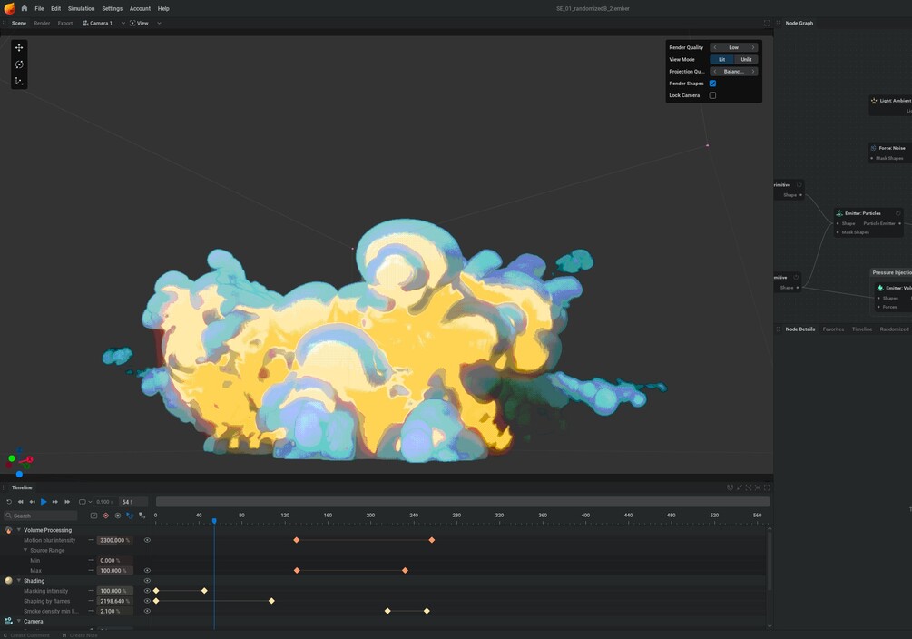The height and width of the screenshot is (639, 912).
Task: Open the Settings menu
Action: click(112, 9)
